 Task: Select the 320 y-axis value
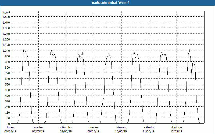[7, 101]
